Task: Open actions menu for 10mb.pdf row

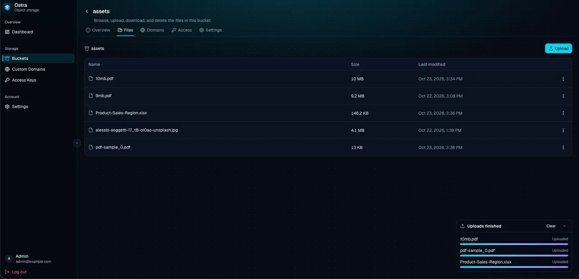Action: [563, 79]
